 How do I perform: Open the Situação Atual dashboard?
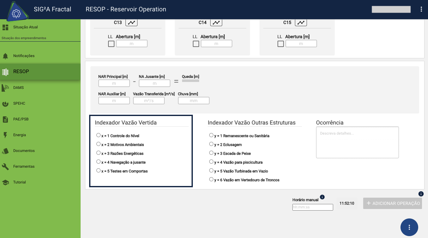tap(25, 27)
